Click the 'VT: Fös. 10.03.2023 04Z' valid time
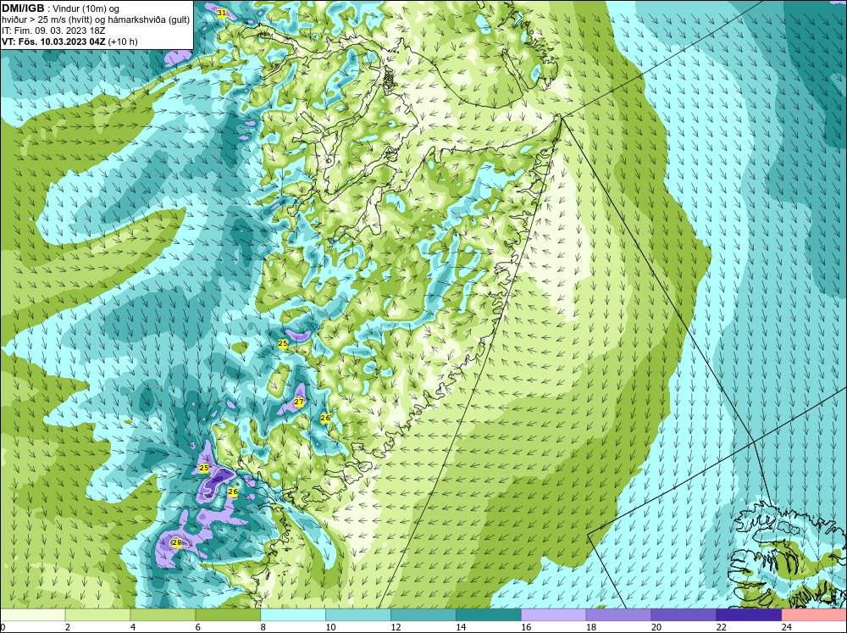The image size is (847, 633). click(53, 42)
